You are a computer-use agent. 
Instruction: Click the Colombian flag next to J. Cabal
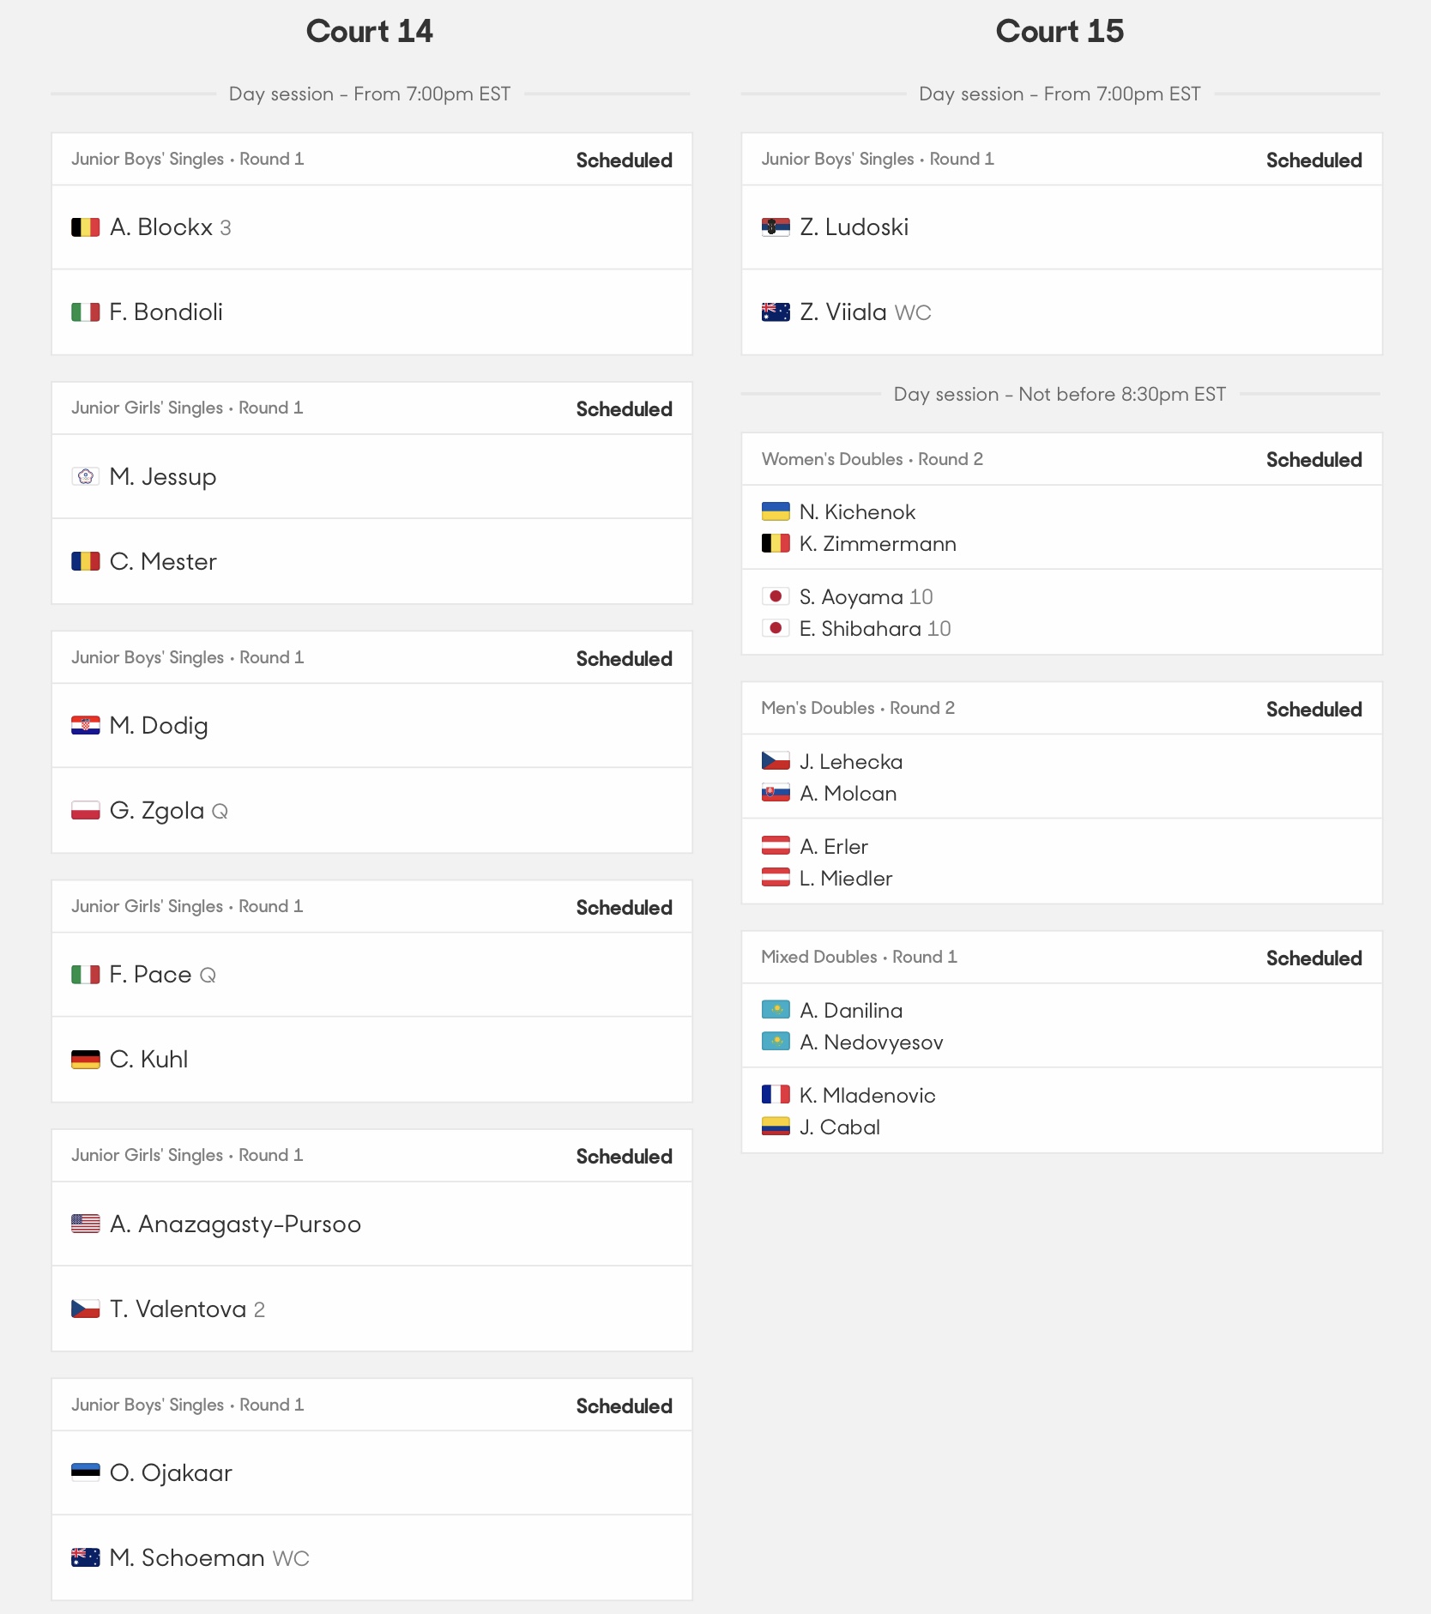[x=776, y=1127]
